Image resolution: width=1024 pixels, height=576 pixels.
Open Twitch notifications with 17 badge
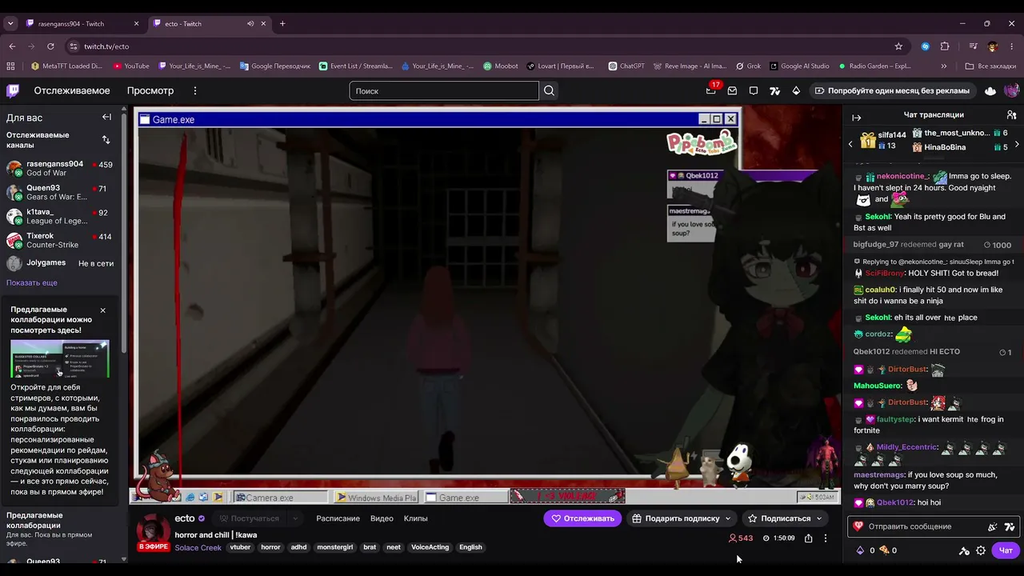[x=710, y=90]
